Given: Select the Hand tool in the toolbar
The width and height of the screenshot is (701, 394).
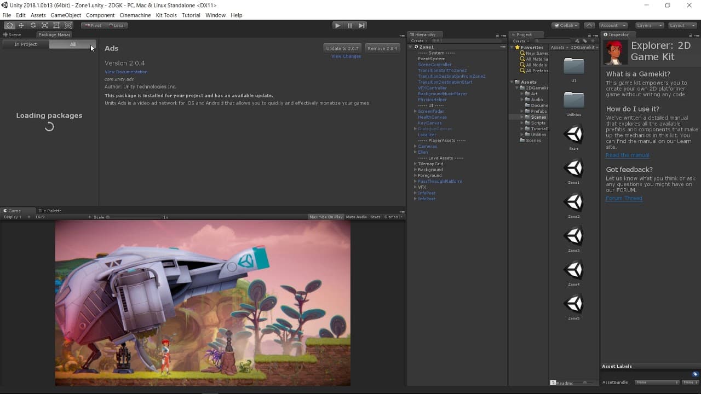Looking at the screenshot, I should pyautogui.click(x=9, y=25).
